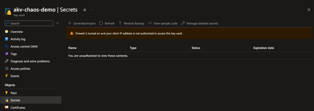Click the magnifier icon in search box

[8, 23]
